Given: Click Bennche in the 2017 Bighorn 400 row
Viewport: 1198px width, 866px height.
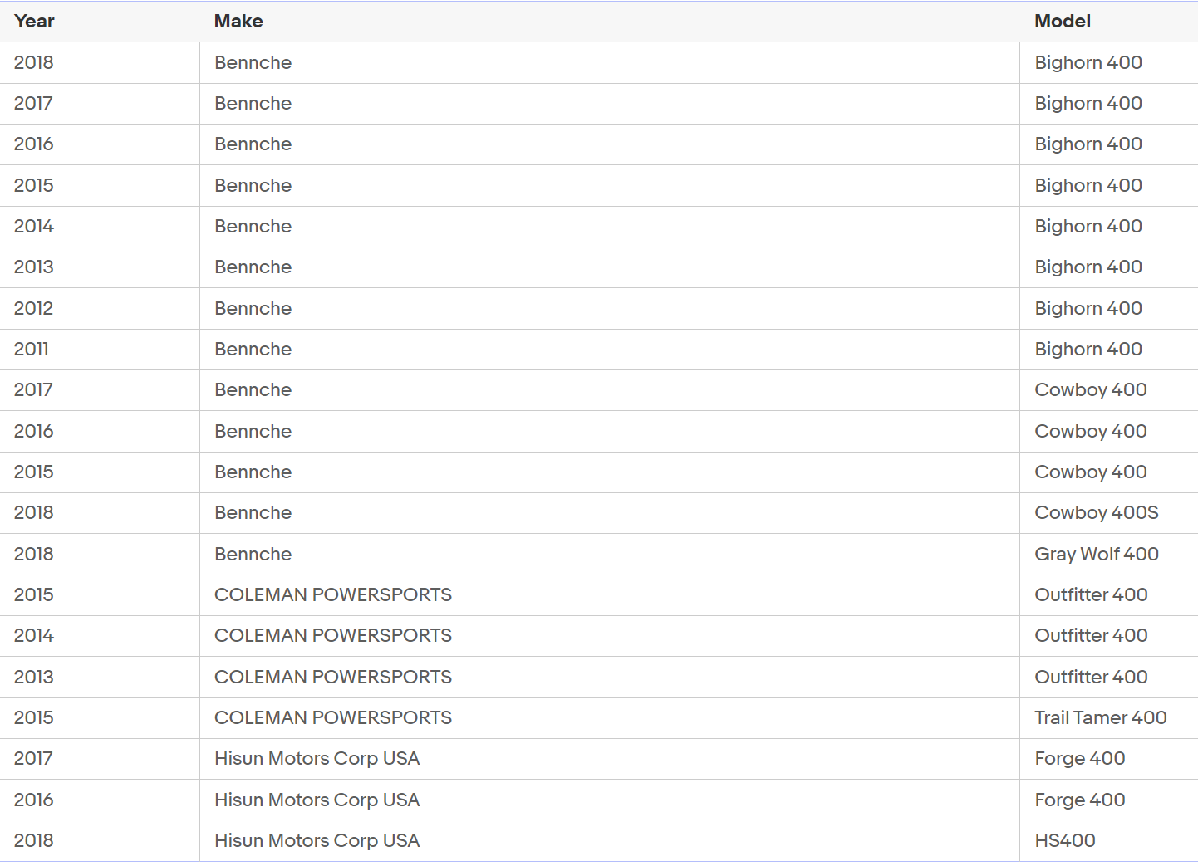Looking at the screenshot, I should click(x=253, y=103).
